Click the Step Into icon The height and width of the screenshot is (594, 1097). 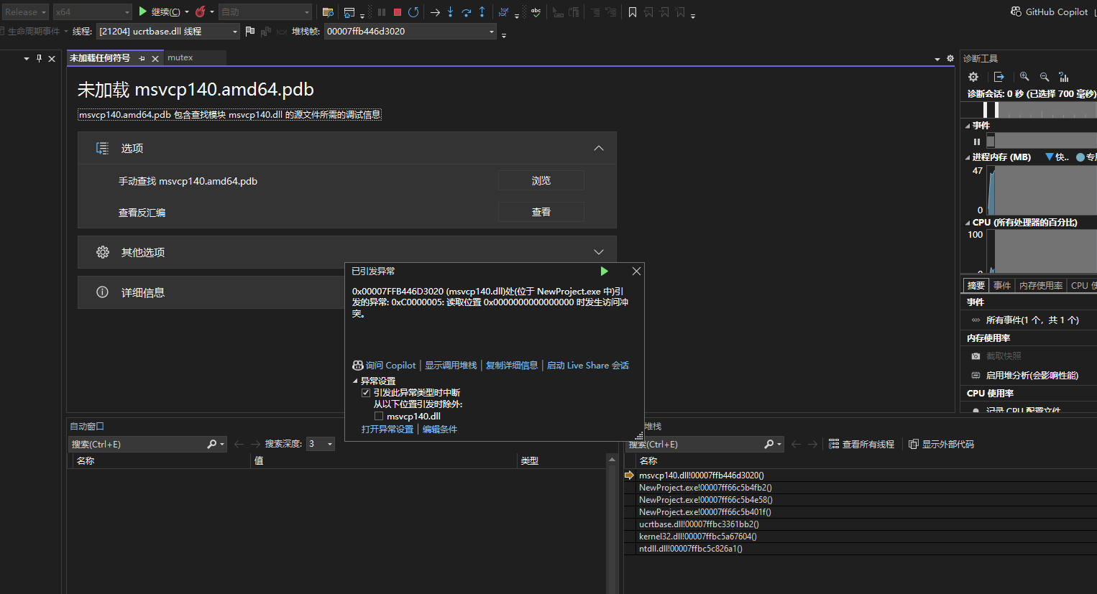451,12
